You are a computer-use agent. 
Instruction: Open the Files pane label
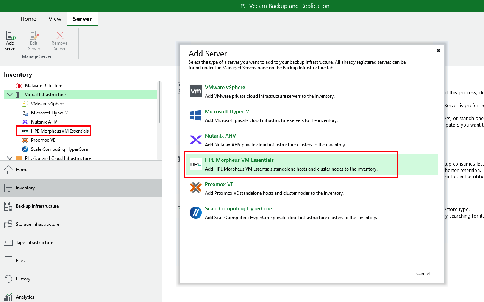point(20,261)
